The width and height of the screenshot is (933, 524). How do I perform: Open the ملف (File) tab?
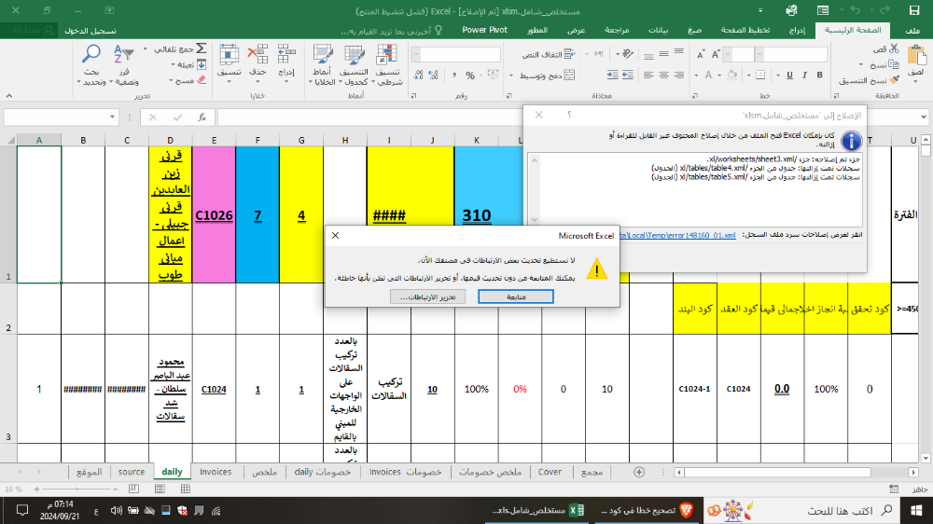[x=912, y=30]
